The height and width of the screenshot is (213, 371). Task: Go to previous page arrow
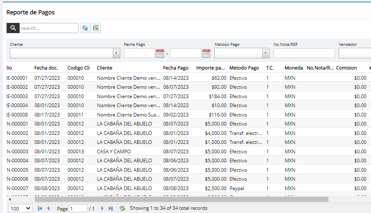click(48, 208)
